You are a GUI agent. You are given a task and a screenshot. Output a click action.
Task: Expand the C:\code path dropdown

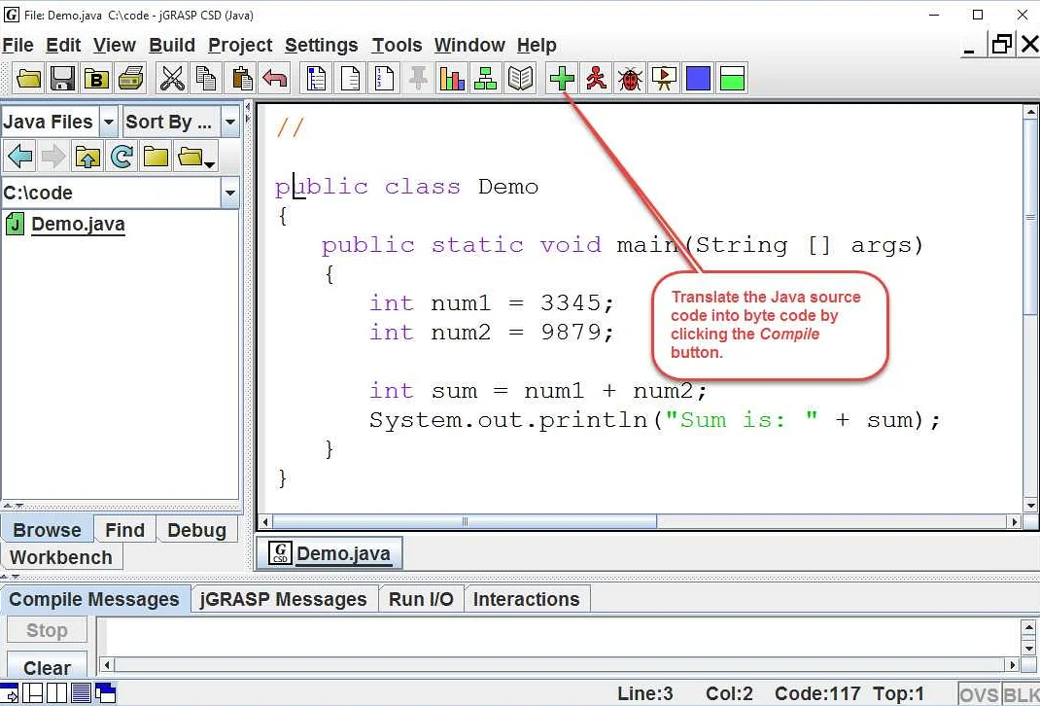(229, 194)
